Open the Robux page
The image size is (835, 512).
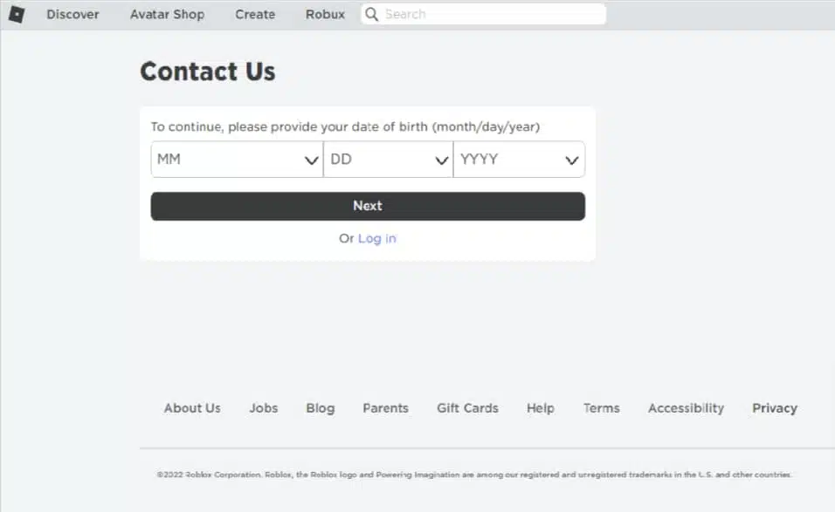[x=325, y=14]
